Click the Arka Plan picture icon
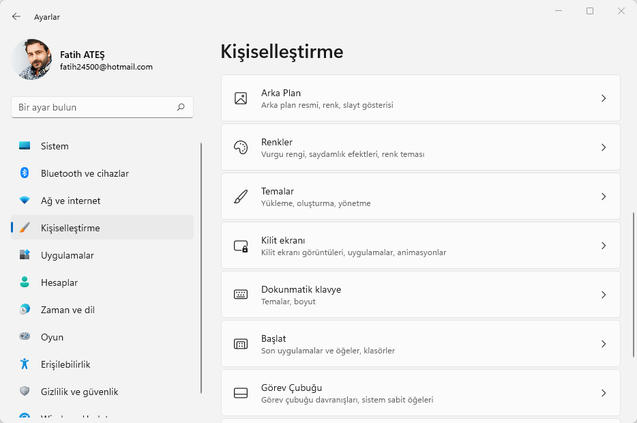 click(240, 98)
